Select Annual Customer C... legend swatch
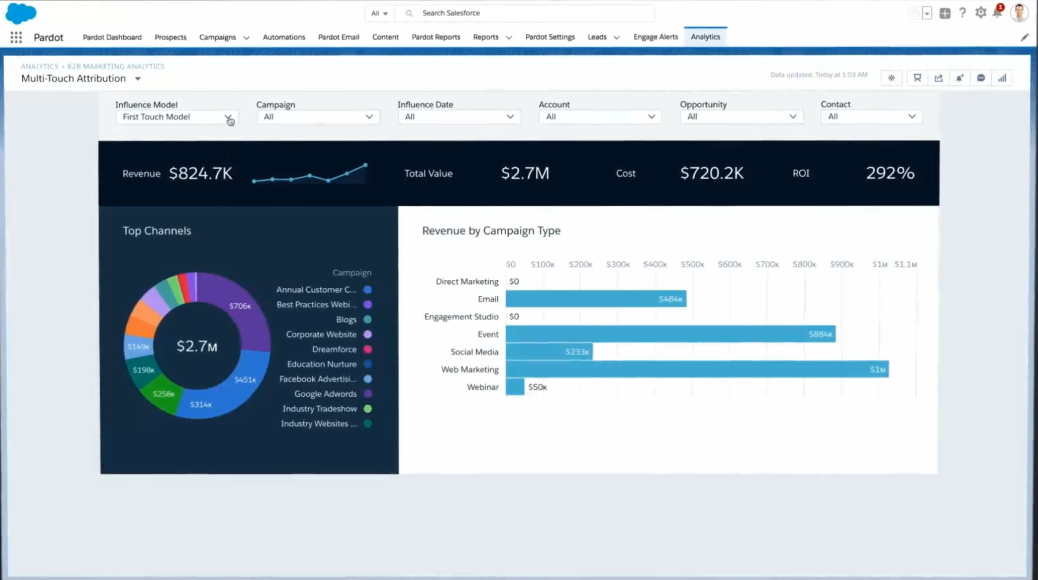Viewport: 1038px width, 580px height. tap(367, 290)
